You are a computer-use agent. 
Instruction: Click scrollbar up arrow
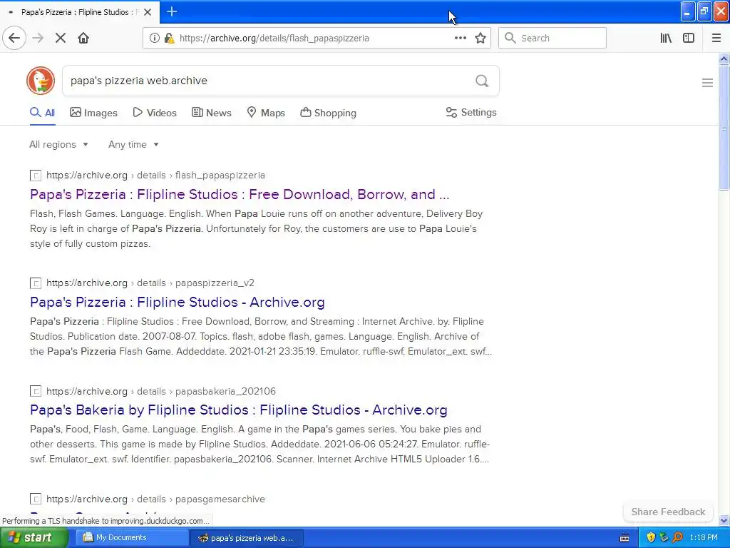click(724, 59)
